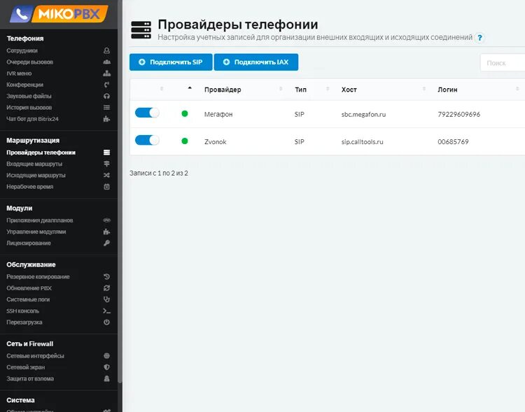Click the Поиск search field
Image resolution: width=525 pixels, height=412 pixels.
[x=503, y=63]
